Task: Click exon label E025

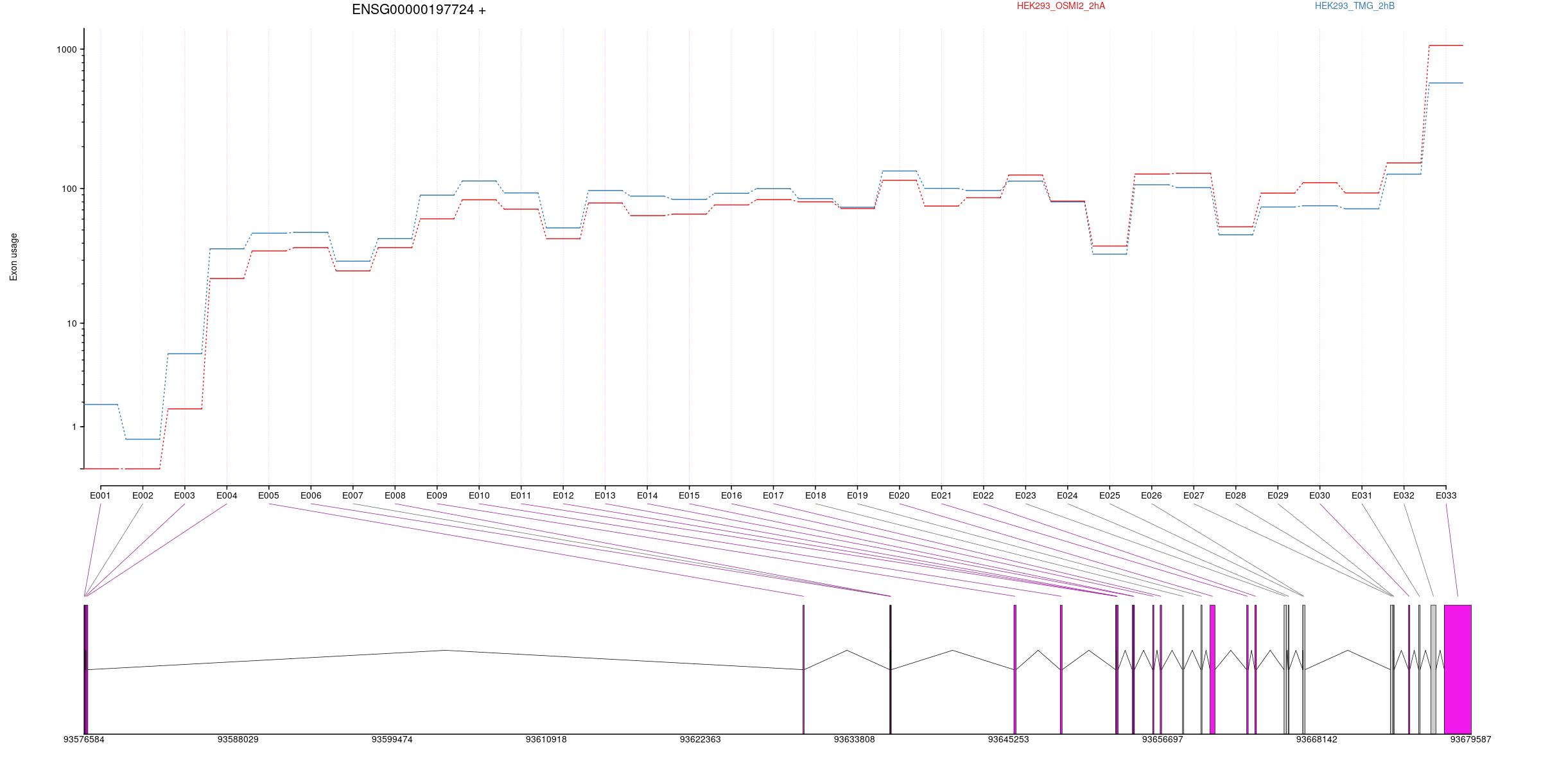Action: click(x=1110, y=495)
